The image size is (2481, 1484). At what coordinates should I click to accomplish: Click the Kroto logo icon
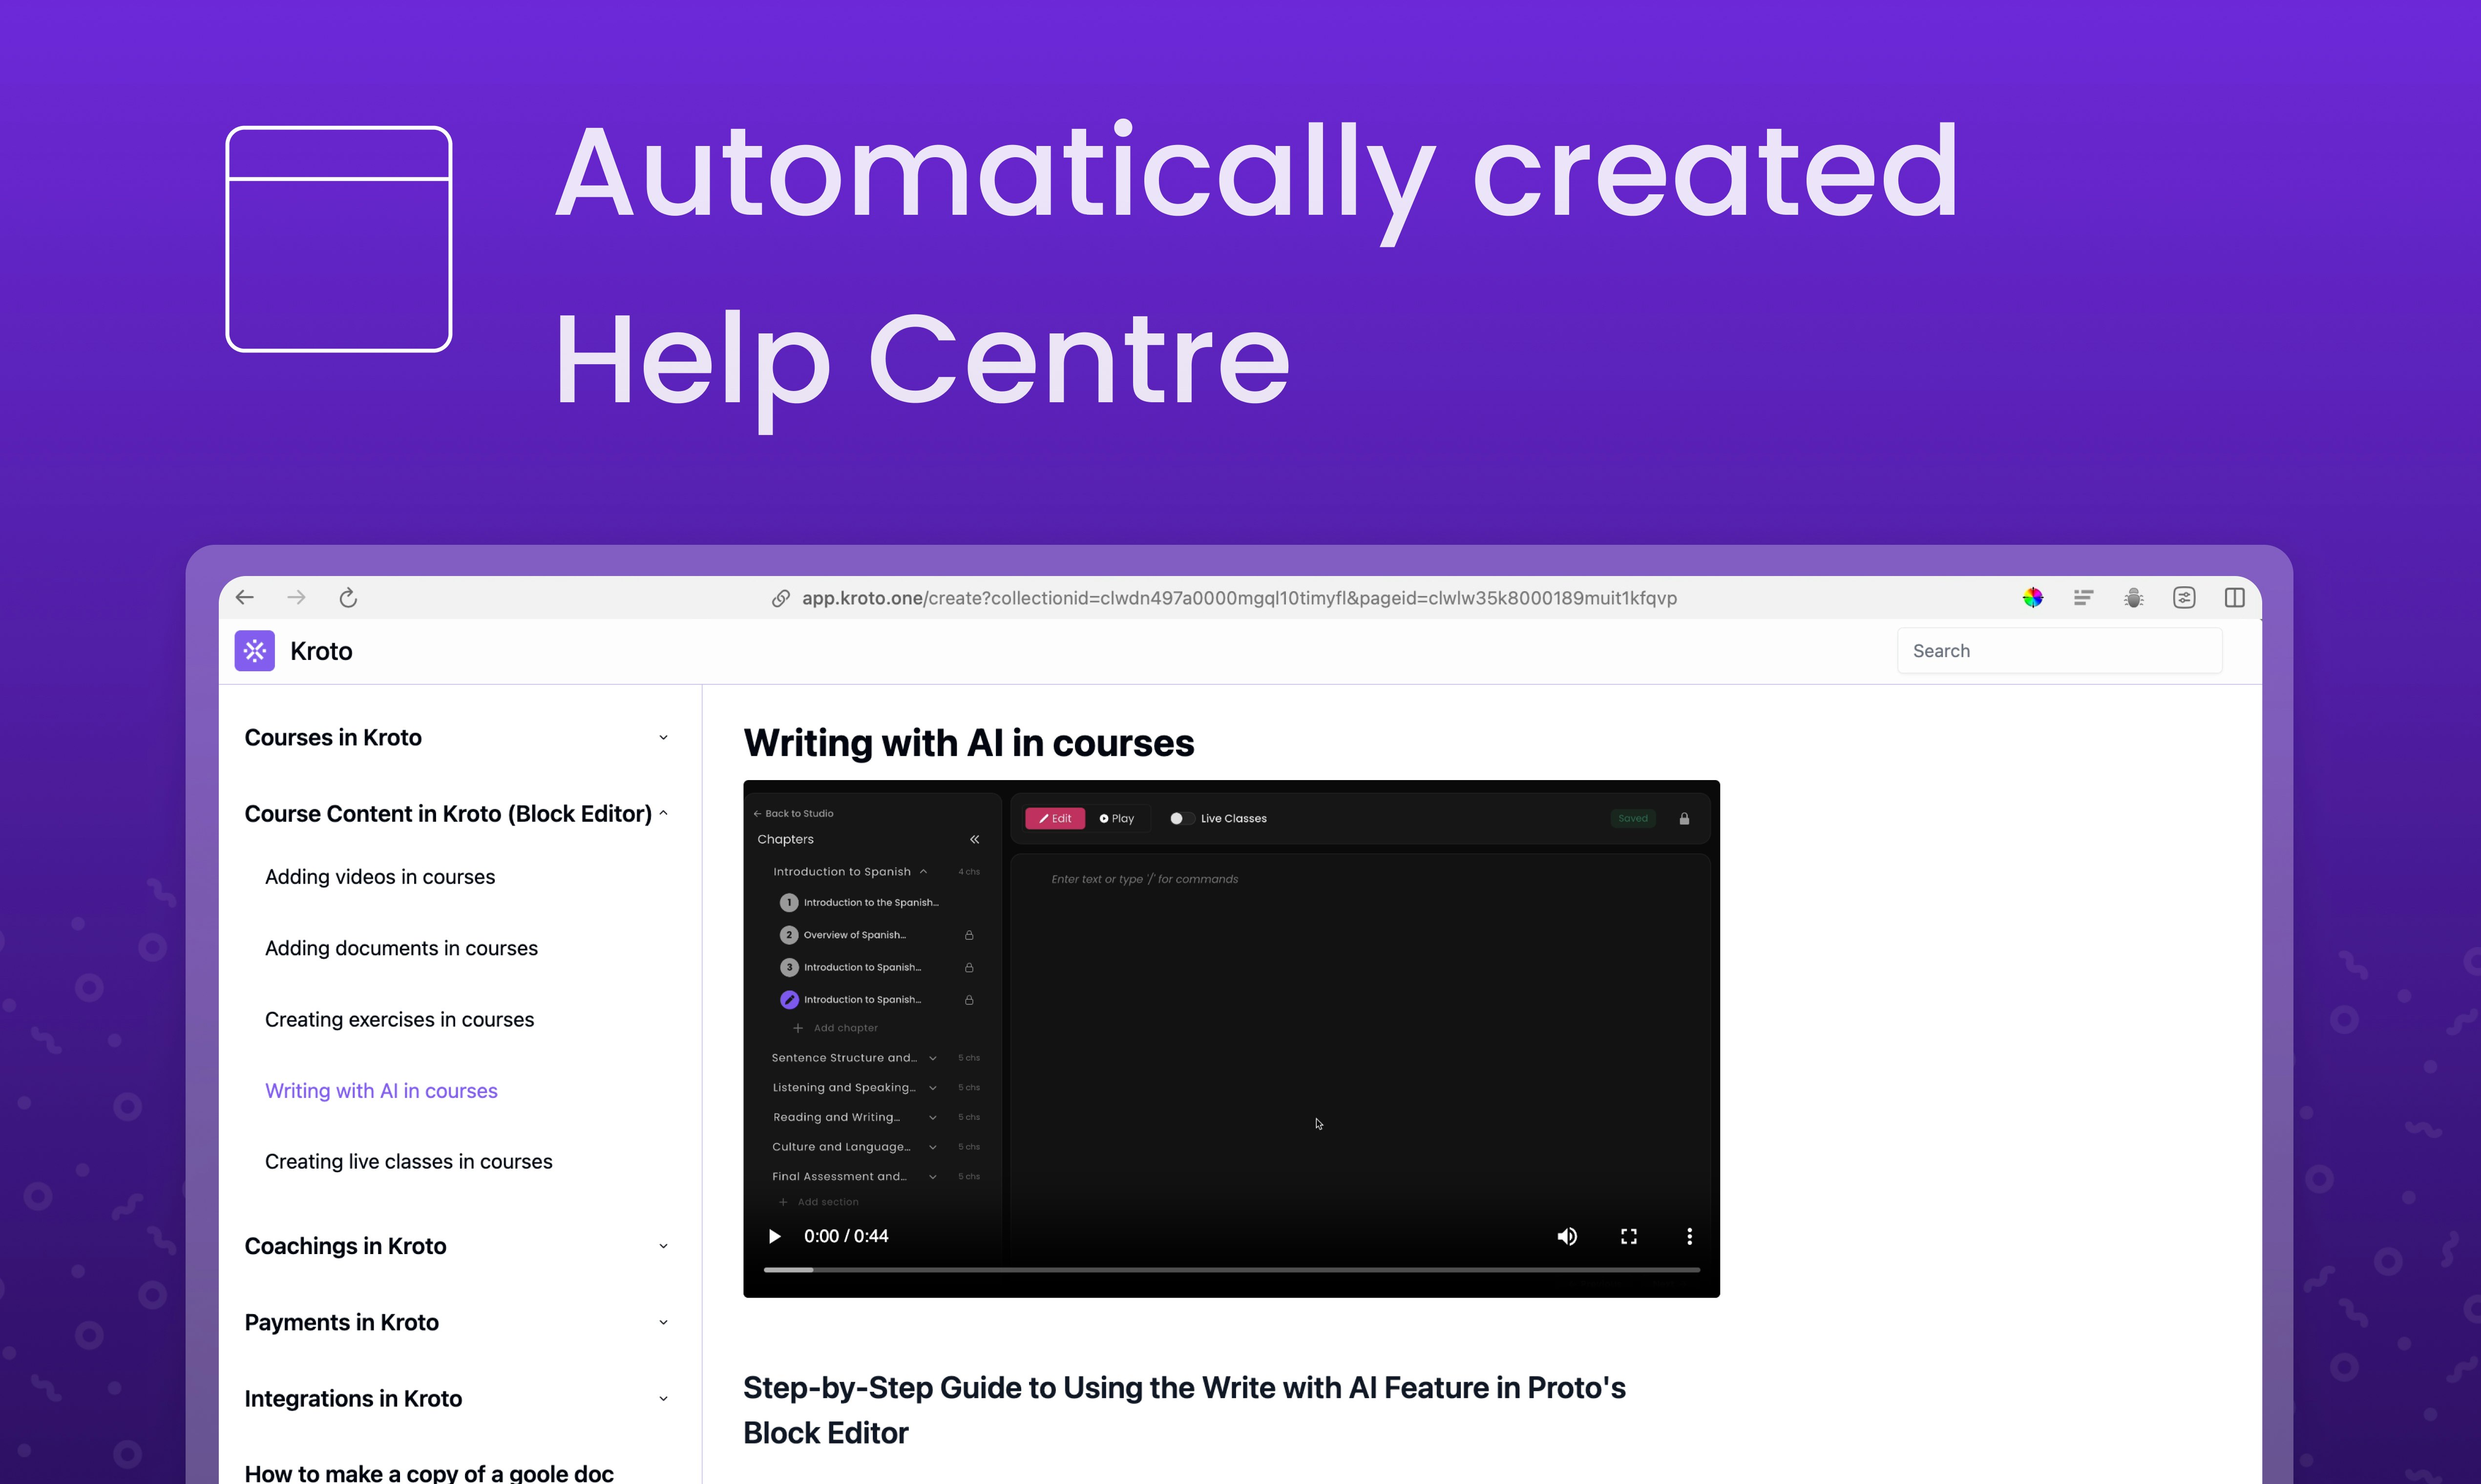[254, 651]
